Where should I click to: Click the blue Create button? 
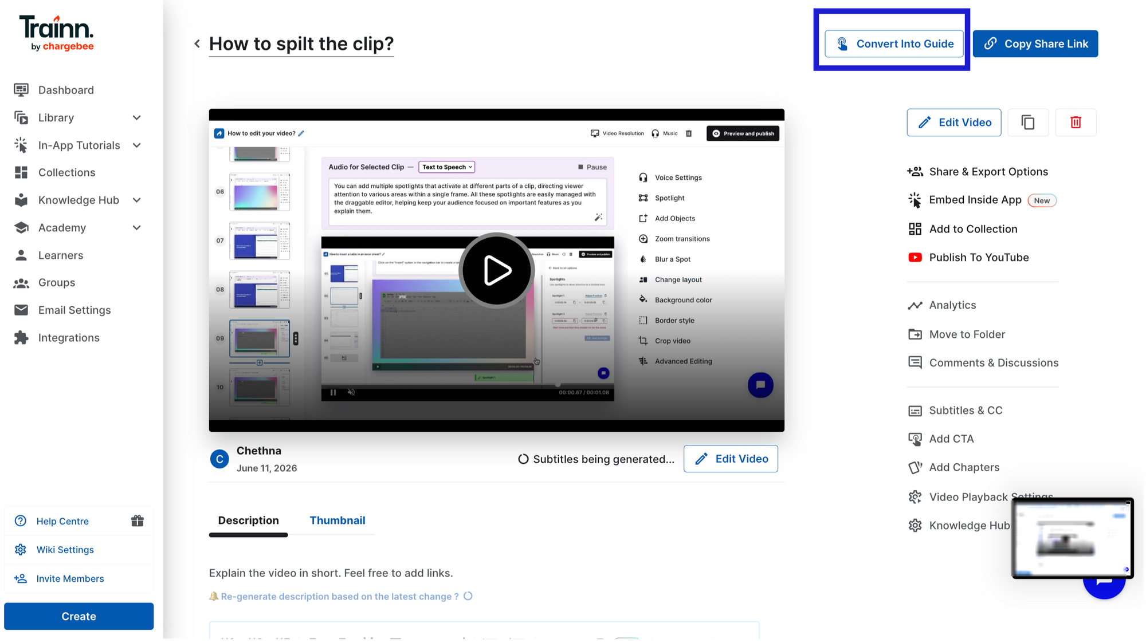click(x=79, y=616)
